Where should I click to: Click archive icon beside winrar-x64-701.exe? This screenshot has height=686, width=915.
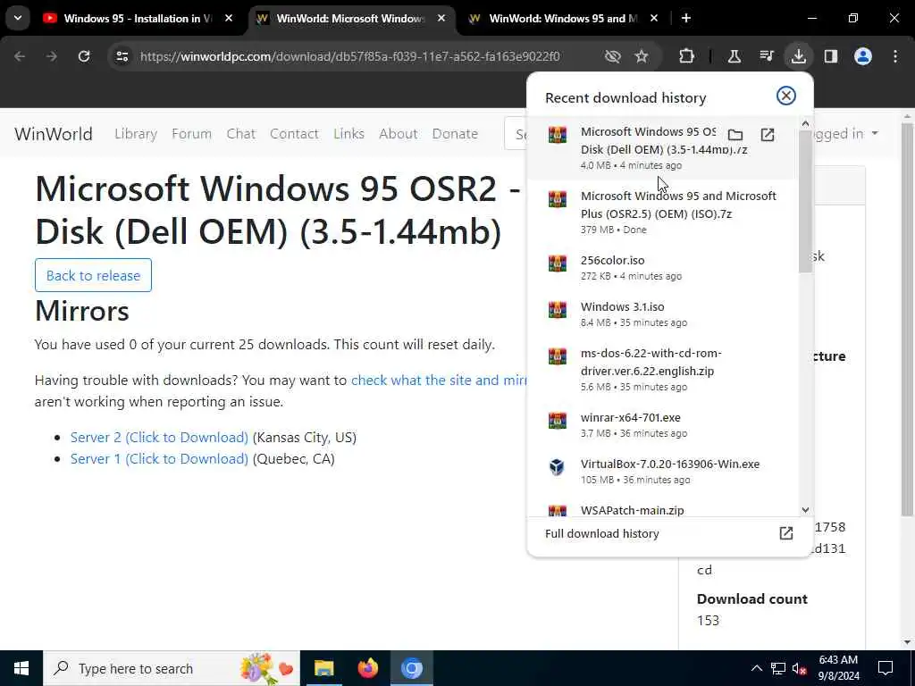[558, 421]
